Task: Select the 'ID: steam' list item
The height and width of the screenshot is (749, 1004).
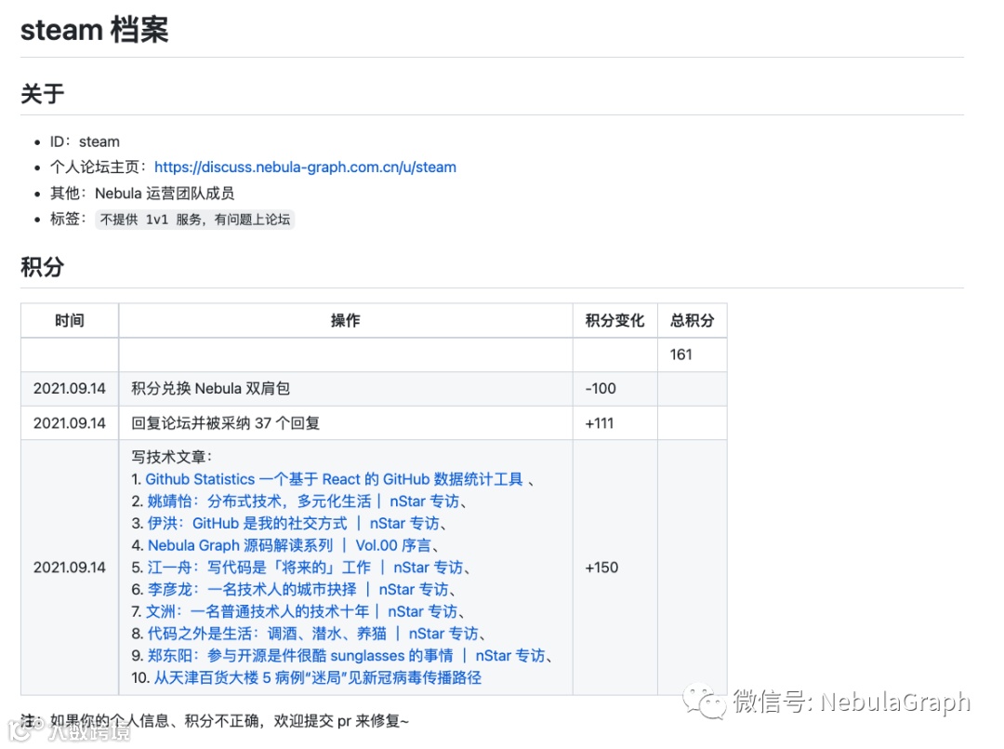Action: (85, 141)
